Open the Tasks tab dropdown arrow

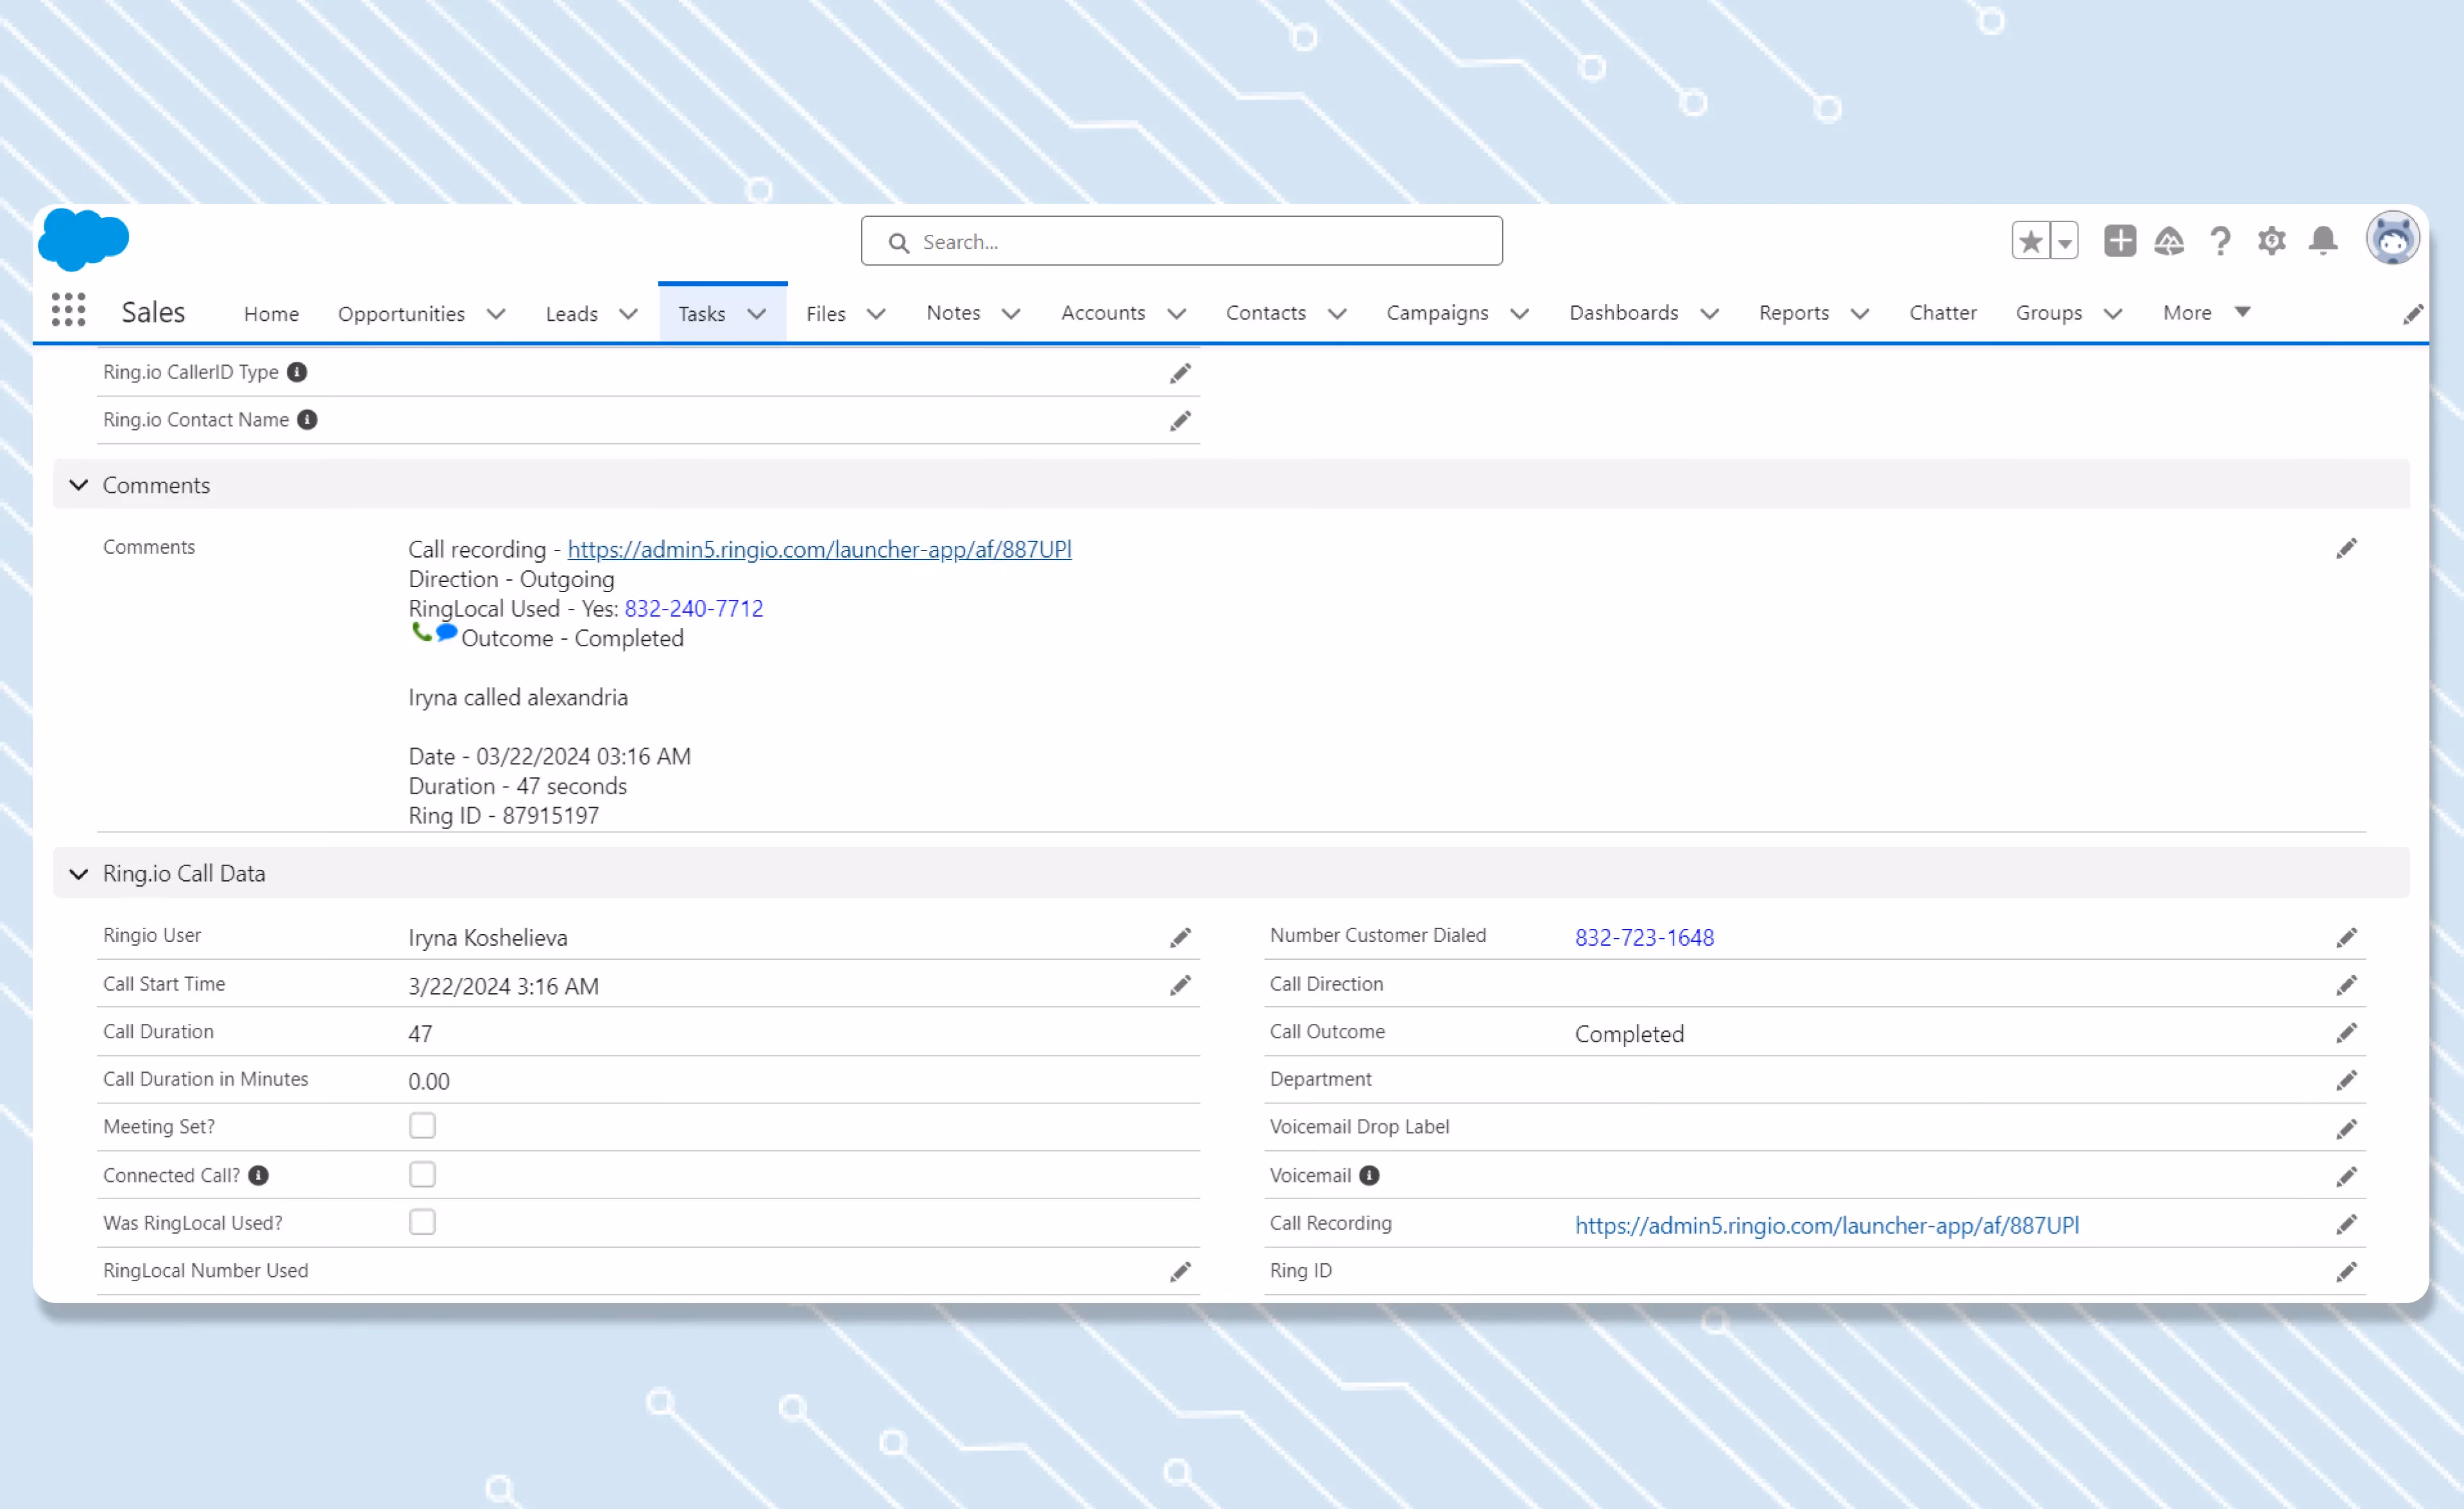757,314
